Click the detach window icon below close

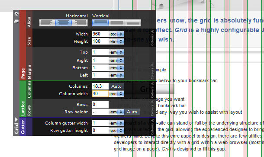16,21
